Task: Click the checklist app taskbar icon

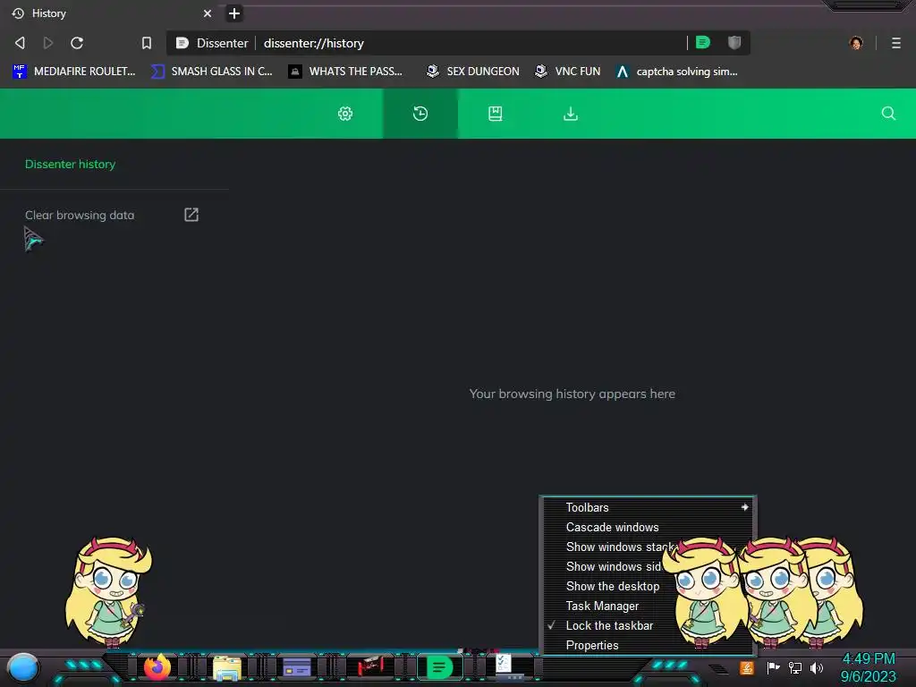Action: [506, 666]
